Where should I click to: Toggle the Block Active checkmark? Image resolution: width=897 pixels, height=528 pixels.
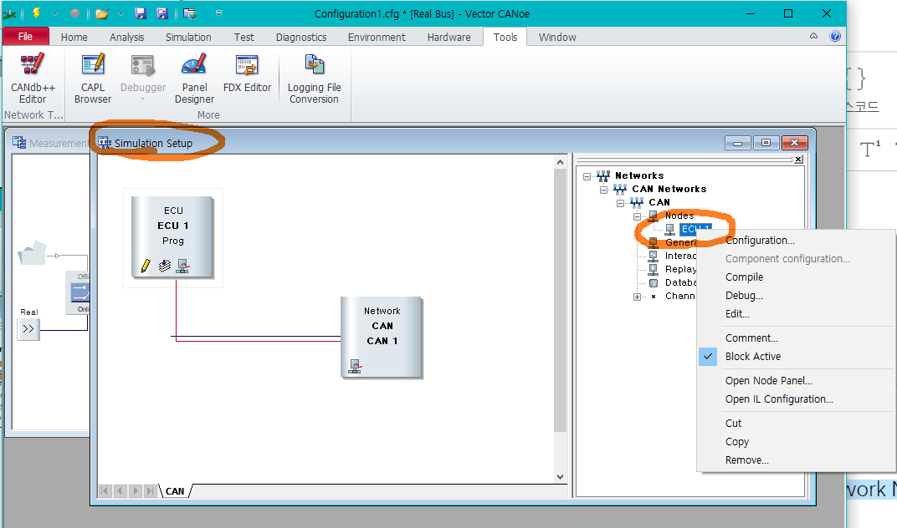click(708, 356)
